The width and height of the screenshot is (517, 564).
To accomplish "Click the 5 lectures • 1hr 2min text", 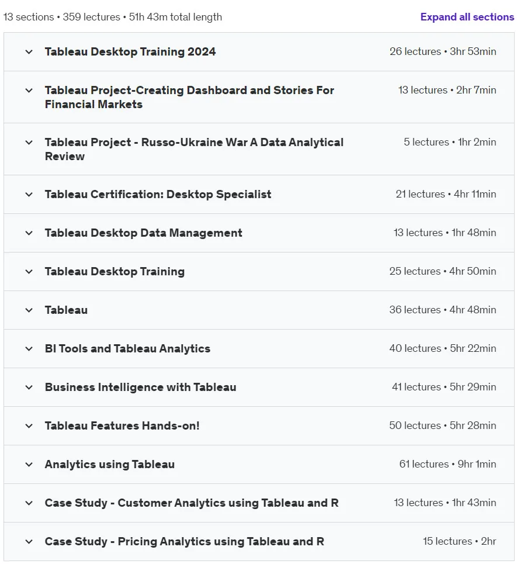I will (x=450, y=142).
